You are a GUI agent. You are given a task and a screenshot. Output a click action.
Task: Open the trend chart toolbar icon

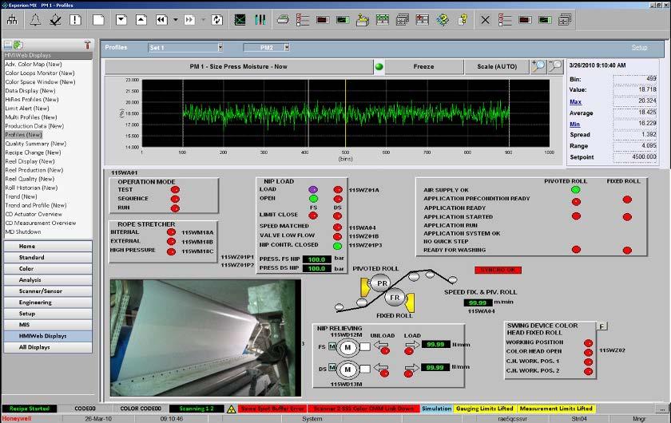240,20
